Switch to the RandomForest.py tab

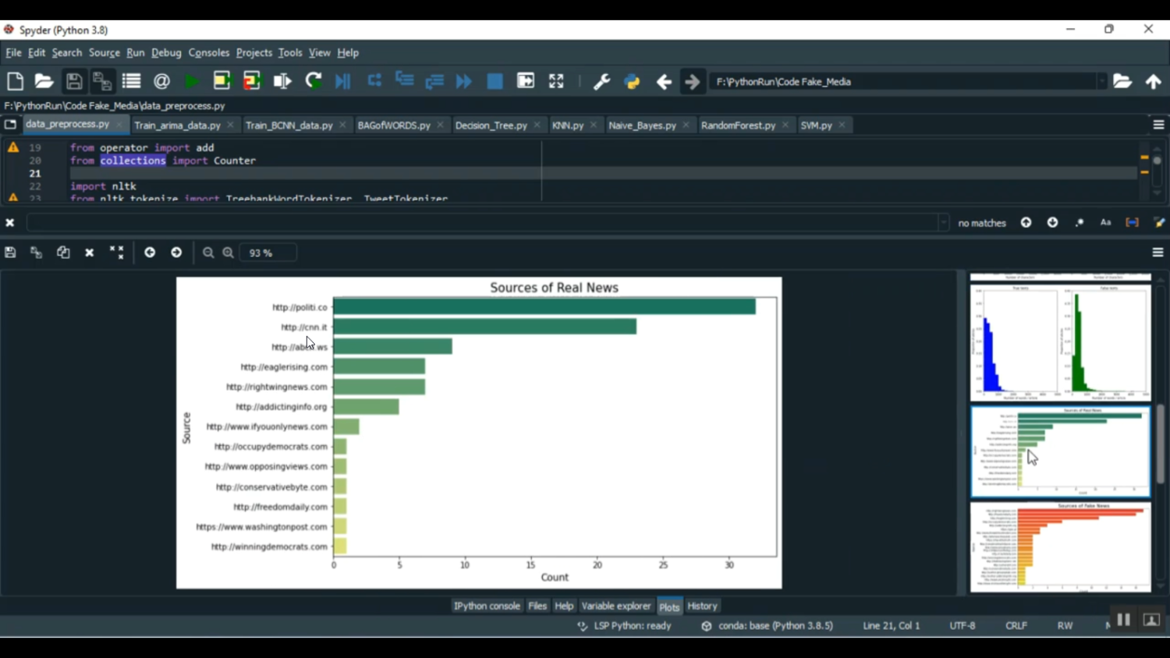click(738, 125)
